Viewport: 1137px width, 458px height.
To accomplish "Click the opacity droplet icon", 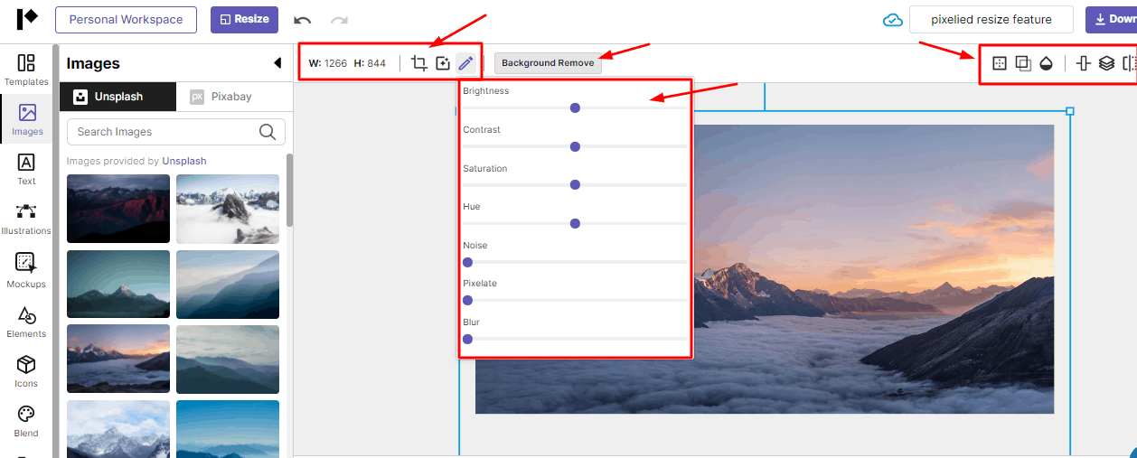I will (1047, 63).
